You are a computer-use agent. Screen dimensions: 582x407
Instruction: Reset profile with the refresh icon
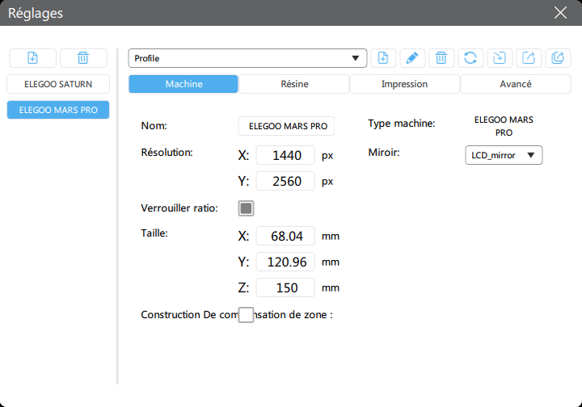(x=470, y=58)
